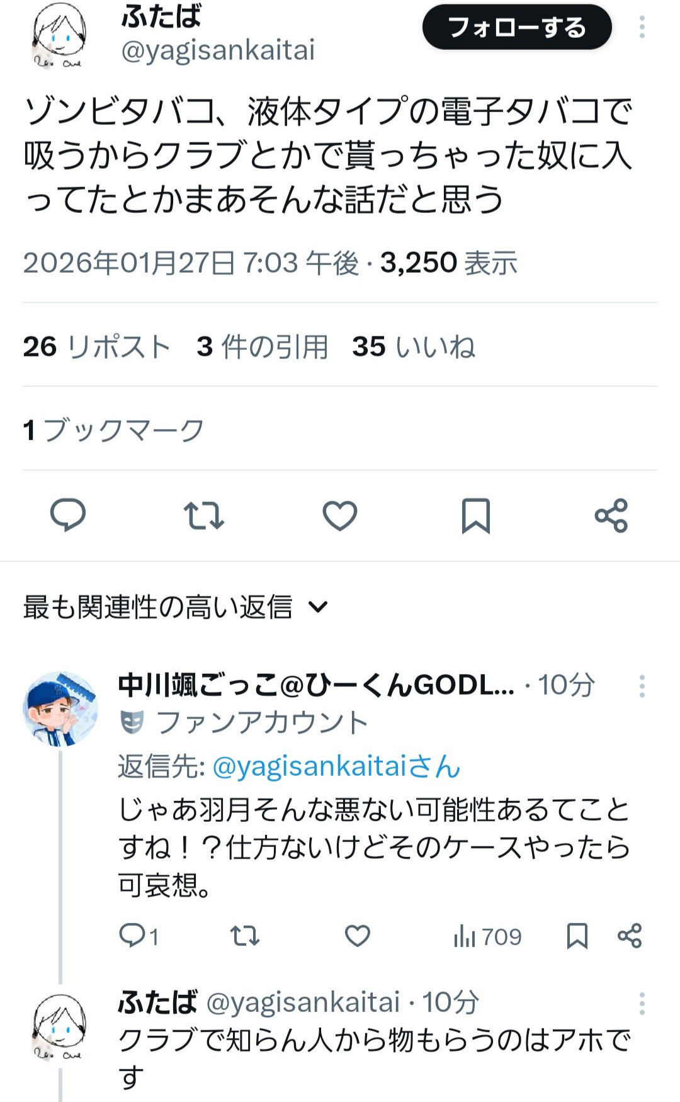The height and width of the screenshot is (1102, 680).
Task: Bookmark the 中川颯ごっこ reply
Action: [577, 936]
